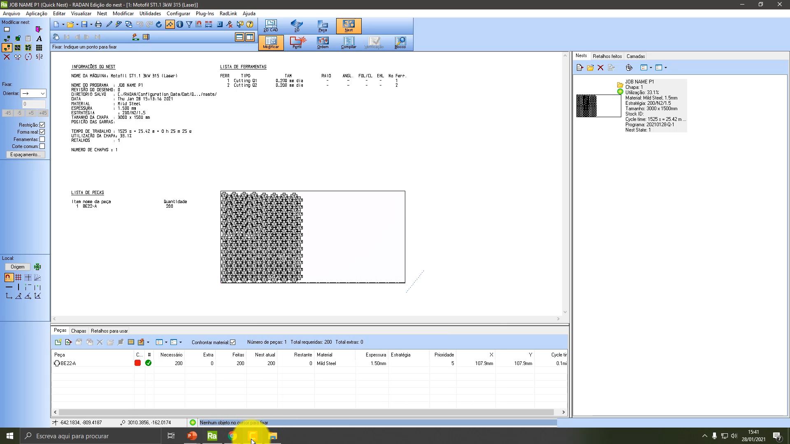The height and width of the screenshot is (444, 790).
Task: Open the Peça mode
Action: pyautogui.click(x=323, y=25)
